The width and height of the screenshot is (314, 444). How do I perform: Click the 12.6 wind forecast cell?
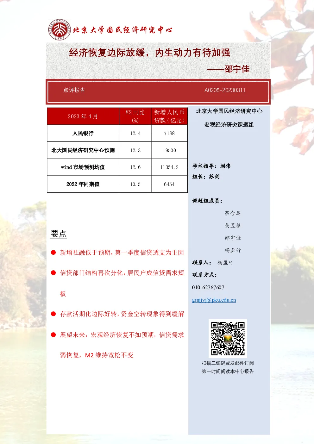135,167
